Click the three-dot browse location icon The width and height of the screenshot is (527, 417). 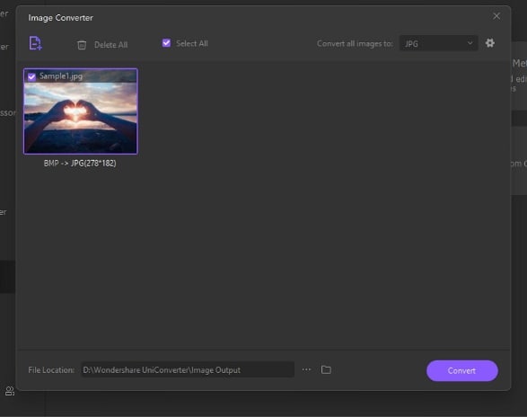(x=306, y=369)
